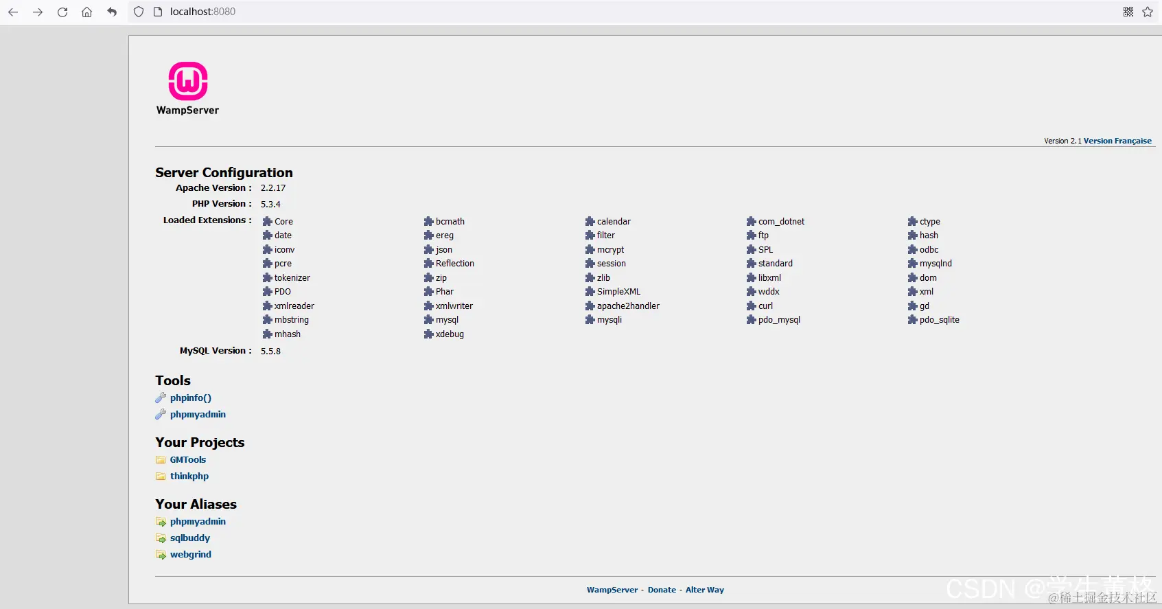Click the puzzle icon beside pdo_sqlite extension
This screenshot has height=609, width=1162.
[913, 319]
